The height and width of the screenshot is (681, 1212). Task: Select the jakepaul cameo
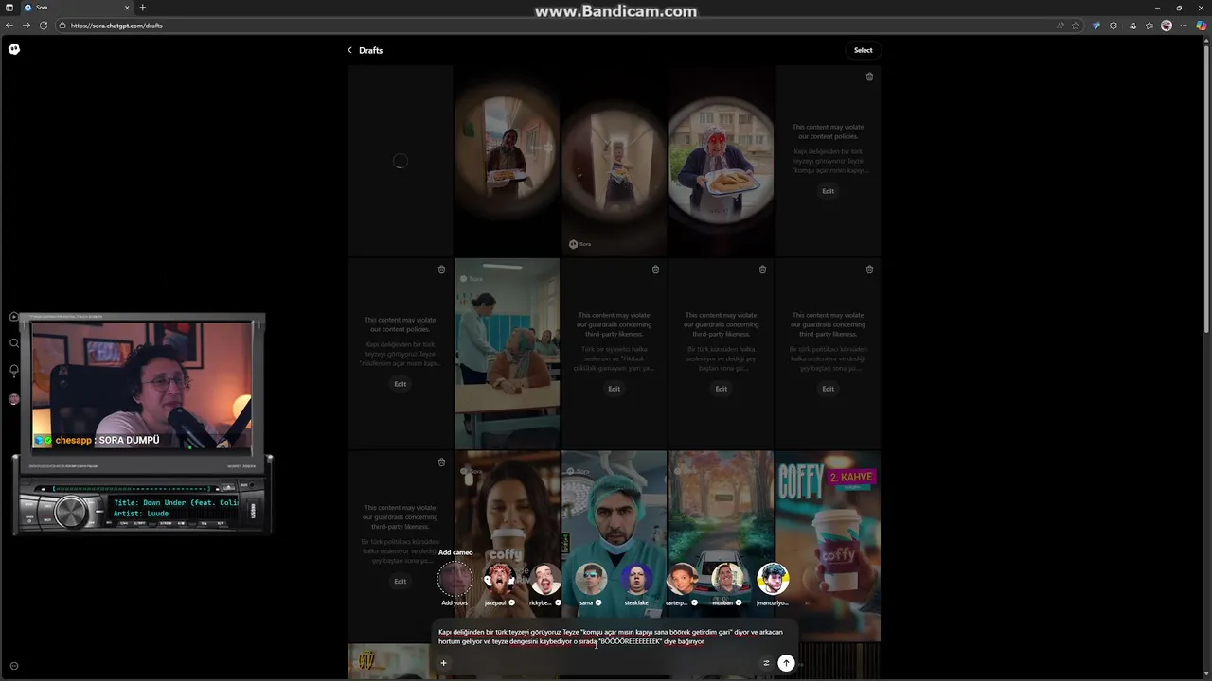499,579
